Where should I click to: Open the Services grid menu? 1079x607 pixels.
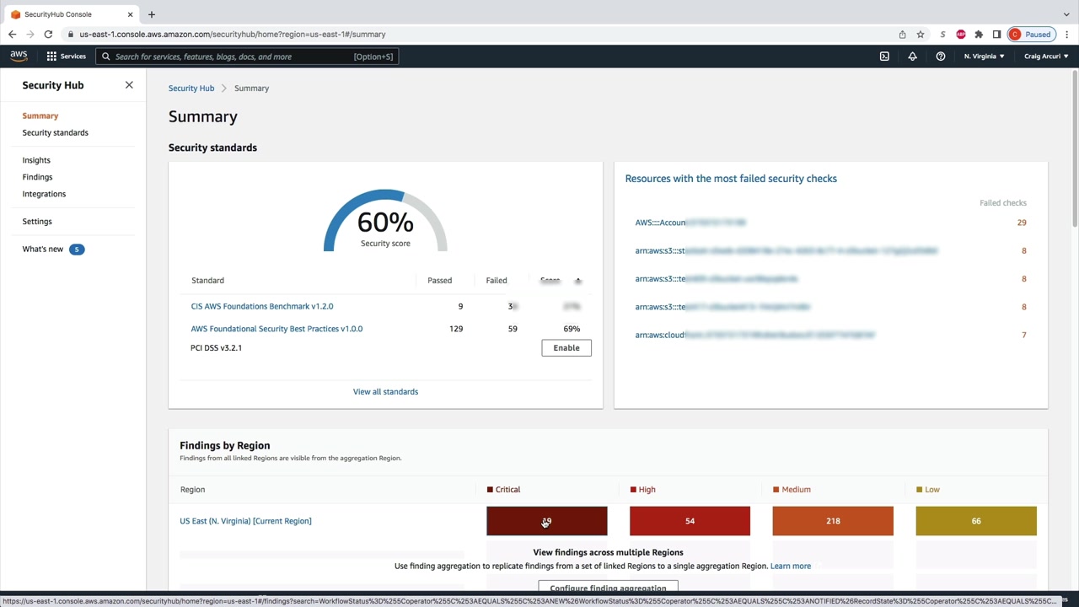pos(66,56)
